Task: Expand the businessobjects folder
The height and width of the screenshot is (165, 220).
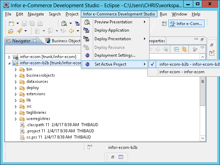Action: point(16,75)
